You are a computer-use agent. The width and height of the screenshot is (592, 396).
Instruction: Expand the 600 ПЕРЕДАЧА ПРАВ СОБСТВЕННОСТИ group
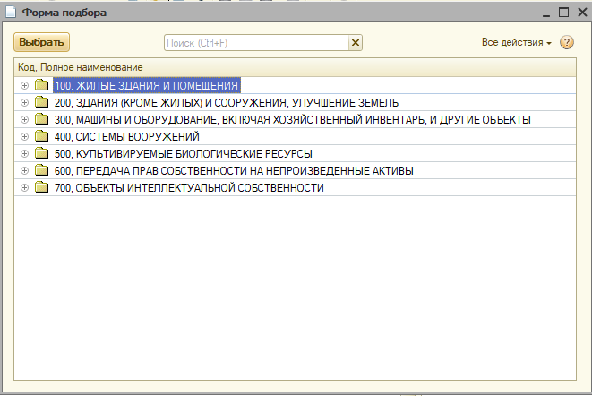[24, 171]
